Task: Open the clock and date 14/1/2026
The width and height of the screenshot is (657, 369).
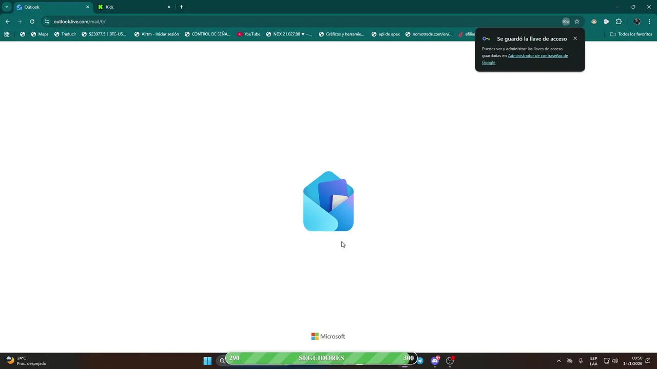Action: [632, 361]
